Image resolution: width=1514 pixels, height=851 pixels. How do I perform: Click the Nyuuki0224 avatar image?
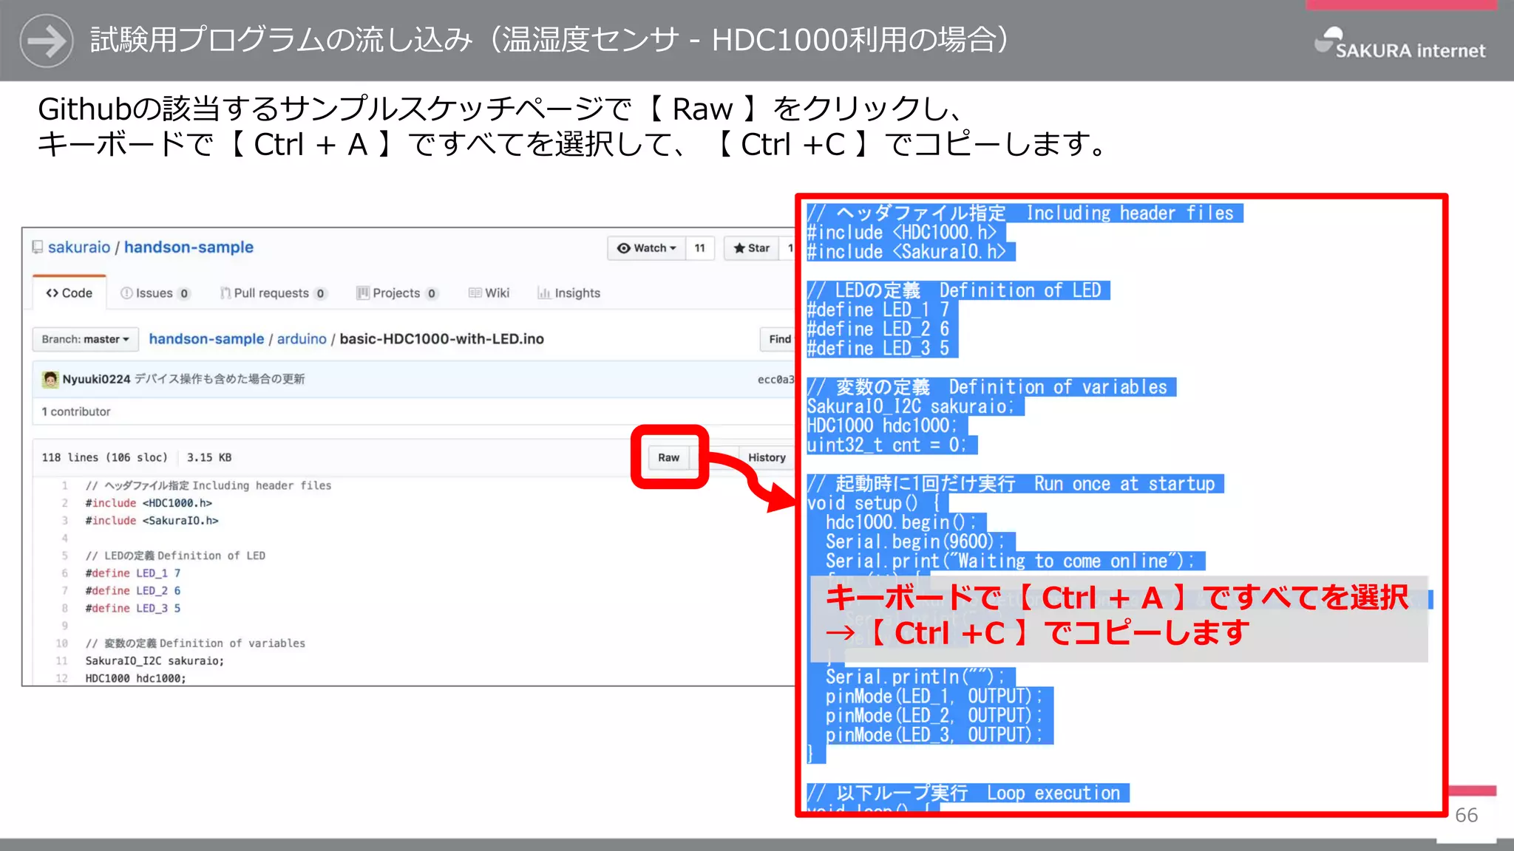[50, 379]
